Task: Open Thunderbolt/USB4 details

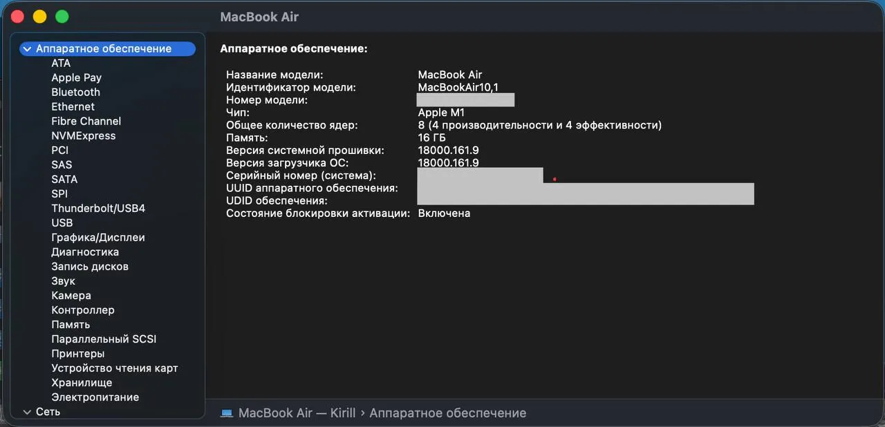Action: coord(98,208)
